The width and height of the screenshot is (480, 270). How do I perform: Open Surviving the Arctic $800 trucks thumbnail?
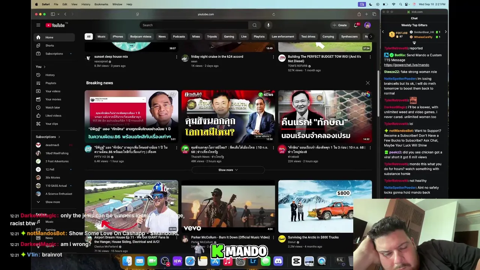325,206
